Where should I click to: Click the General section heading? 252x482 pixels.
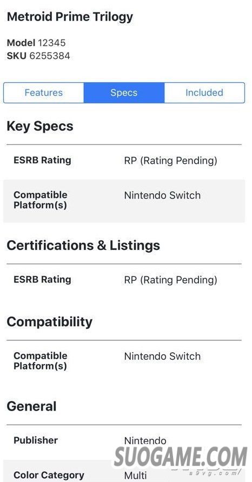coord(32,406)
